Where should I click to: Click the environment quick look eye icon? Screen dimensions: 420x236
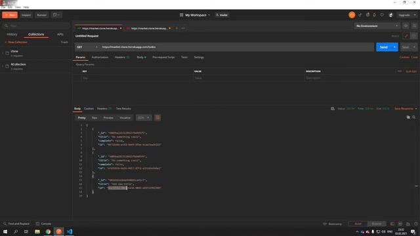pyautogui.click(x=406, y=26)
